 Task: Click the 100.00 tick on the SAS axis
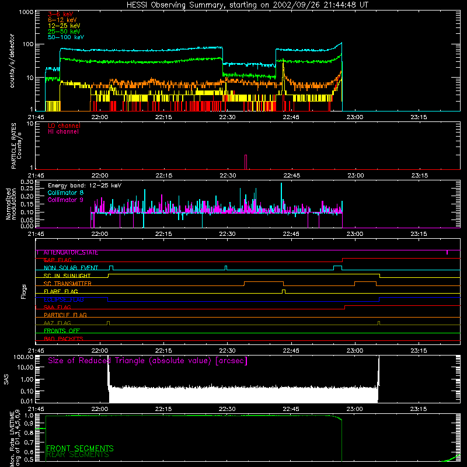[23, 357]
